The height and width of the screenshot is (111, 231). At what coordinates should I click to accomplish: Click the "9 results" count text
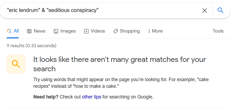tap(31, 46)
